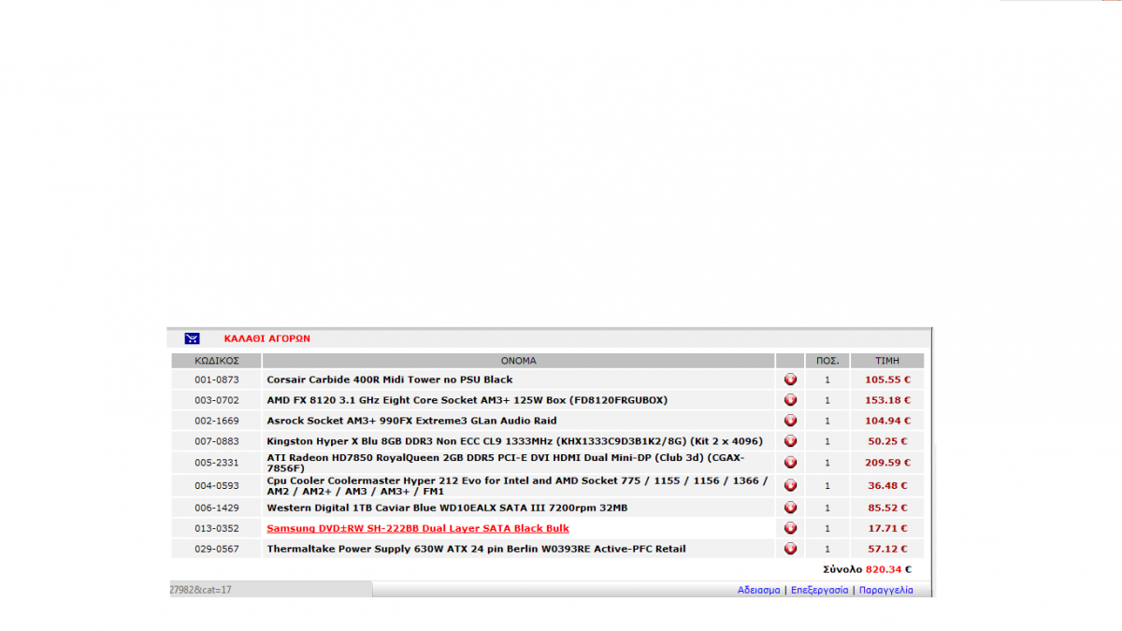Click product code 029-0567
Viewport: 1122px width, 631px height.
pyautogui.click(x=217, y=549)
